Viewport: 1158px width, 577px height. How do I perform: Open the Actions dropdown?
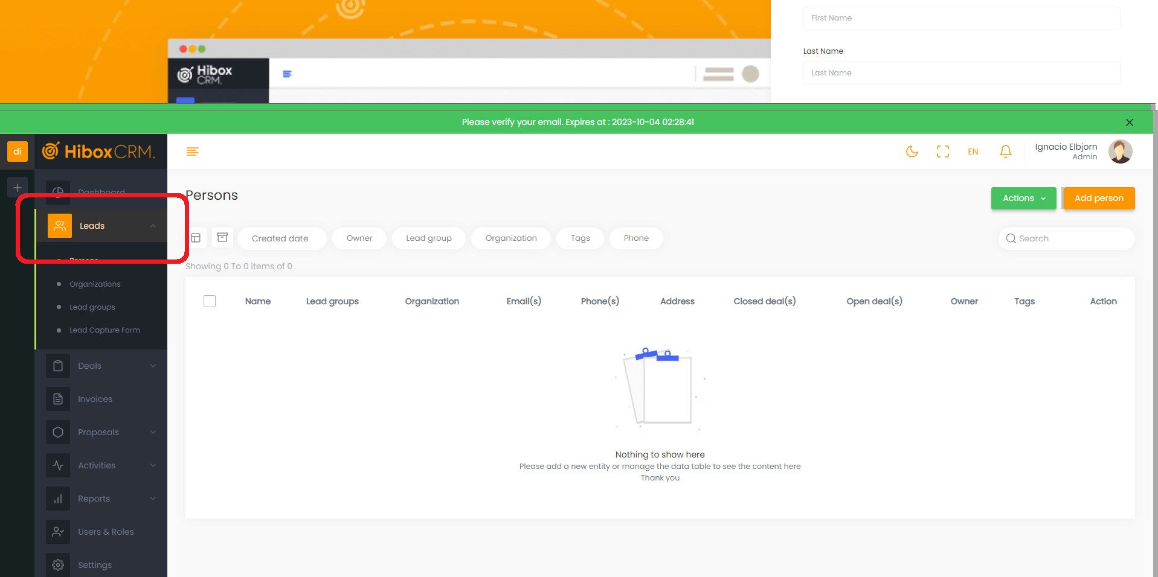[x=1023, y=198]
